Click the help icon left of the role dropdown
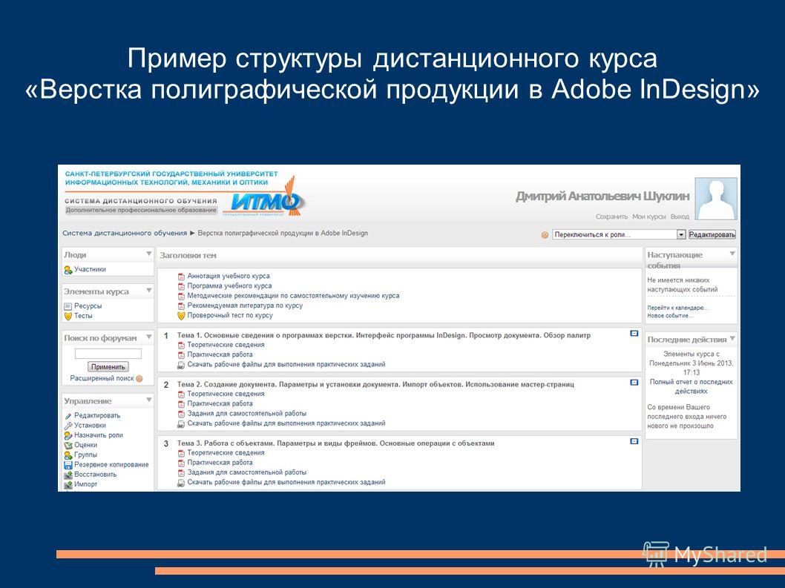785x588 pixels. (545, 235)
